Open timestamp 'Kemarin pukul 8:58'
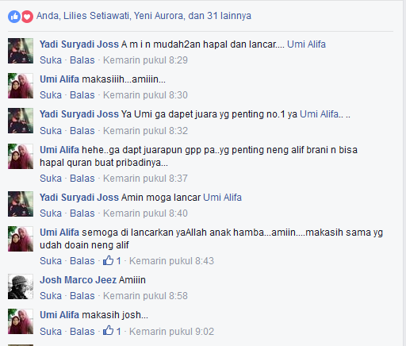This screenshot has width=406, height=346. coord(145,296)
